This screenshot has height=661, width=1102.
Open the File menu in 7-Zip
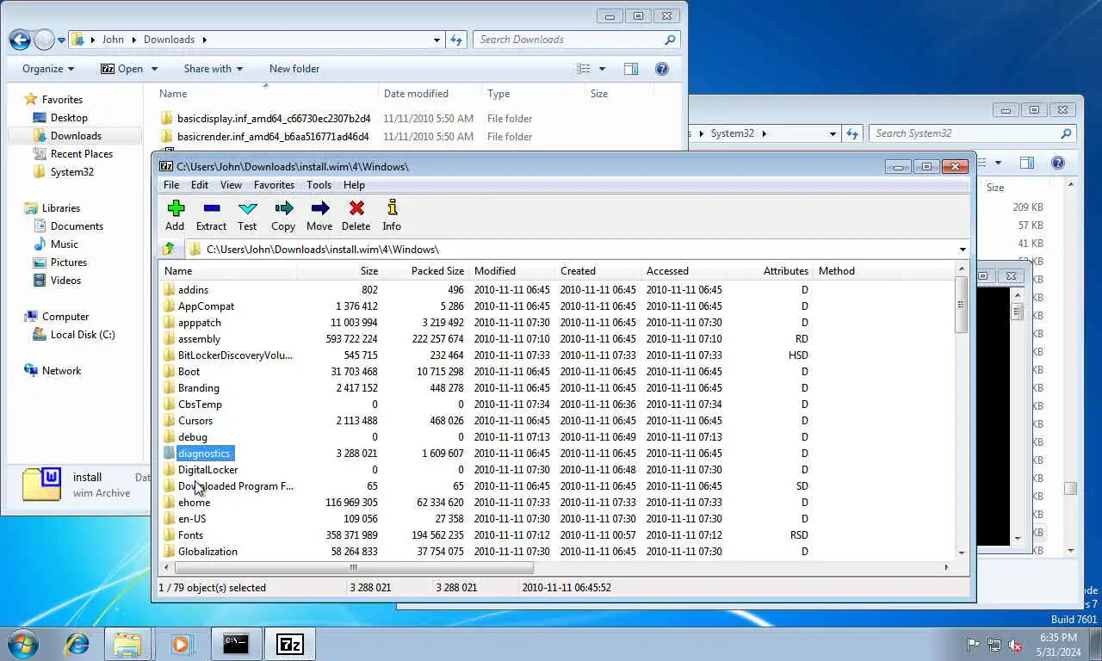click(171, 185)
